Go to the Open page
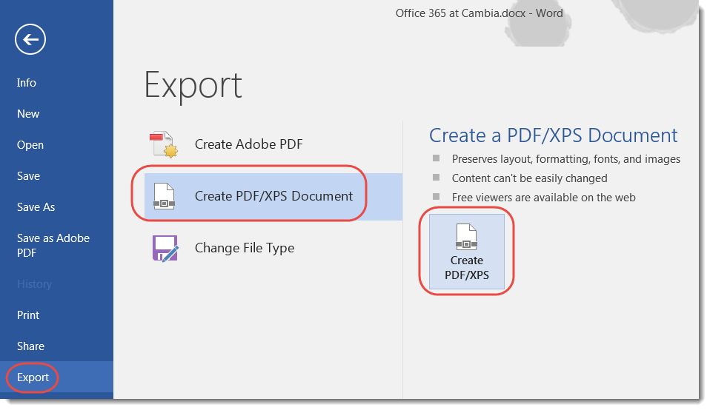 coord(30,145)
